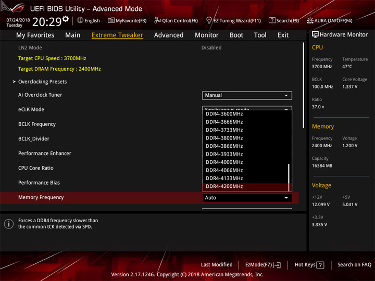
Task: Click the settings gear next to clock
Action: click(65, 19)
